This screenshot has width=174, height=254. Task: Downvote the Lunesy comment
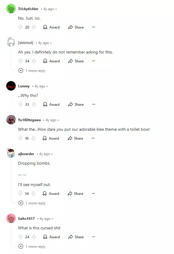pos(34,104)
